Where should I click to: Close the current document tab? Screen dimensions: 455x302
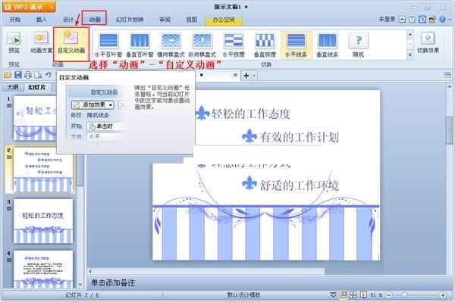coord(235,75)
